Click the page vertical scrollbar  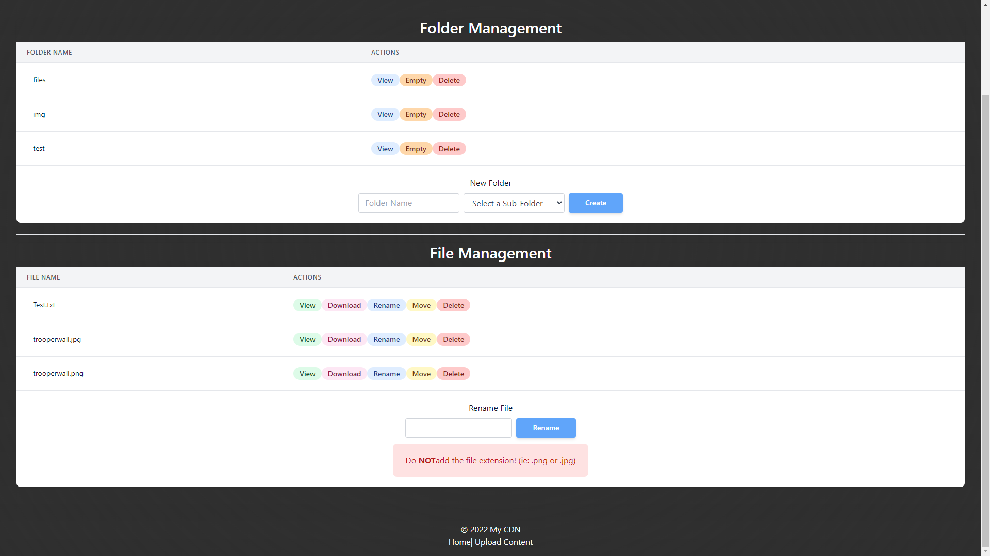pyautogui.click(x=985, y=309)
